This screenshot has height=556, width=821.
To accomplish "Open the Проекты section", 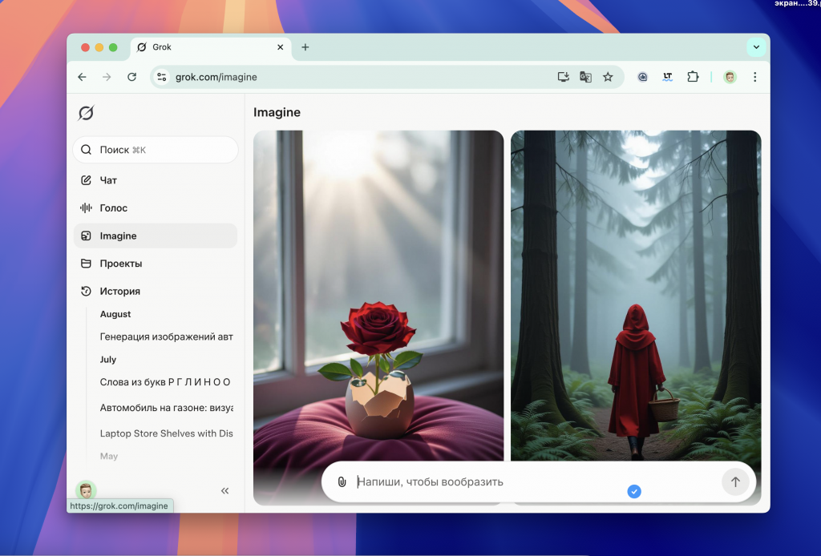I will click(x=120, y=264).
